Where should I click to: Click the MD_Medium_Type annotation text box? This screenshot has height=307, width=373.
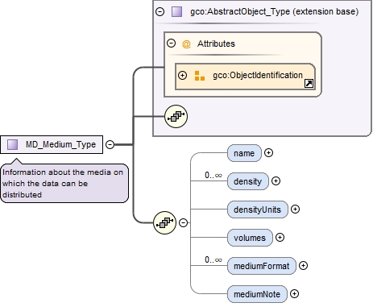point(64,184)
